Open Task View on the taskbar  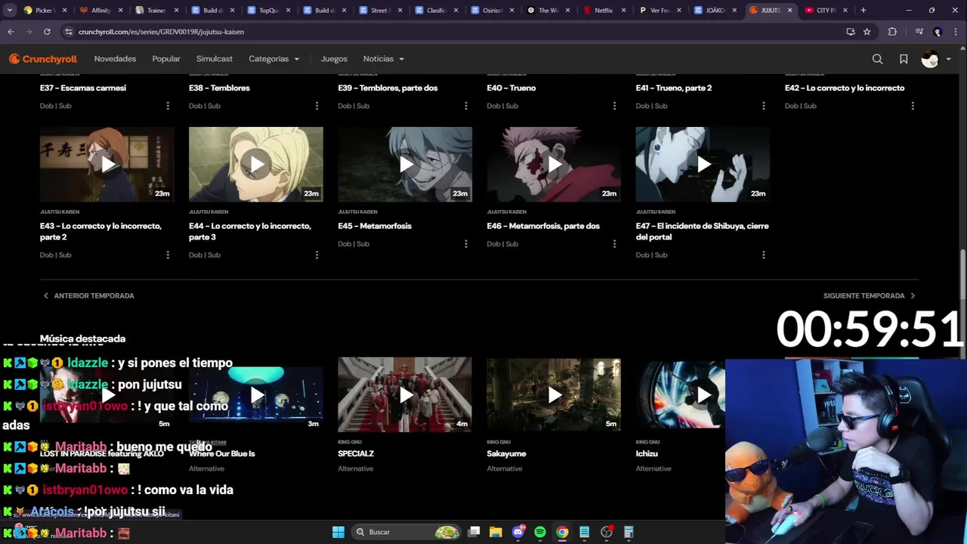tap(474, 532)
